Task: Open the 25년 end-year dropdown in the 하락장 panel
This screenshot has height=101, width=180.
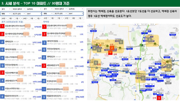Action: 67,18
